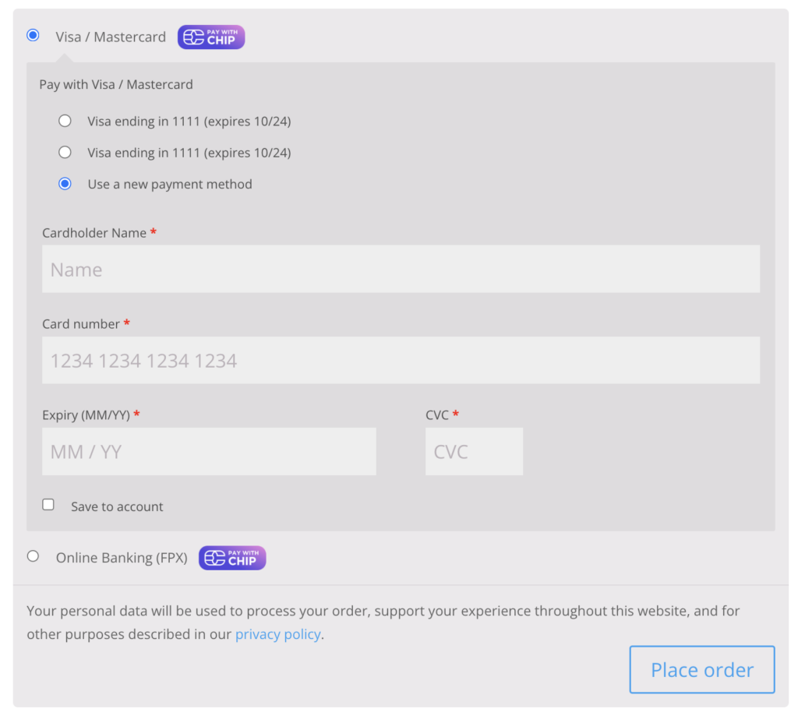798x723 pixels.
Task: Click the Expiry (MM/YY) input box
Action: [x=208, y=451]
